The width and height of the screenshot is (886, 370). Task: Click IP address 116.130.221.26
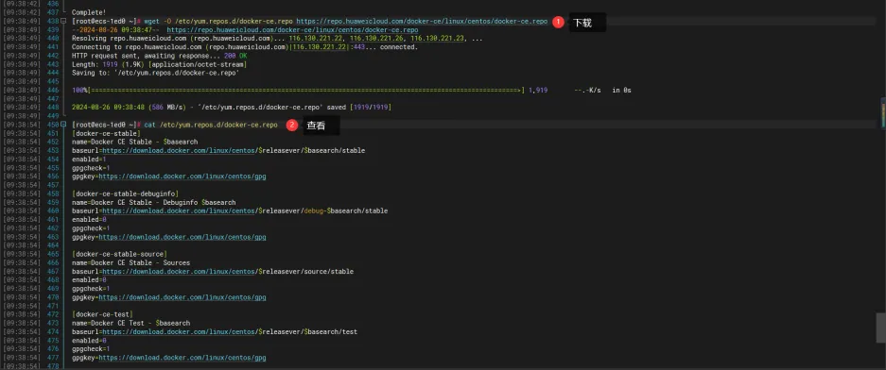click(x=376, y=39)
